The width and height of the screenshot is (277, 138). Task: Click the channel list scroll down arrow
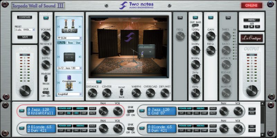click(x=262, y=135)
